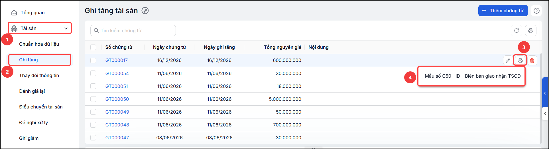The image size is (549, 149).
Task: Click the 5.000.000.000 value cell
Action: 285,99
